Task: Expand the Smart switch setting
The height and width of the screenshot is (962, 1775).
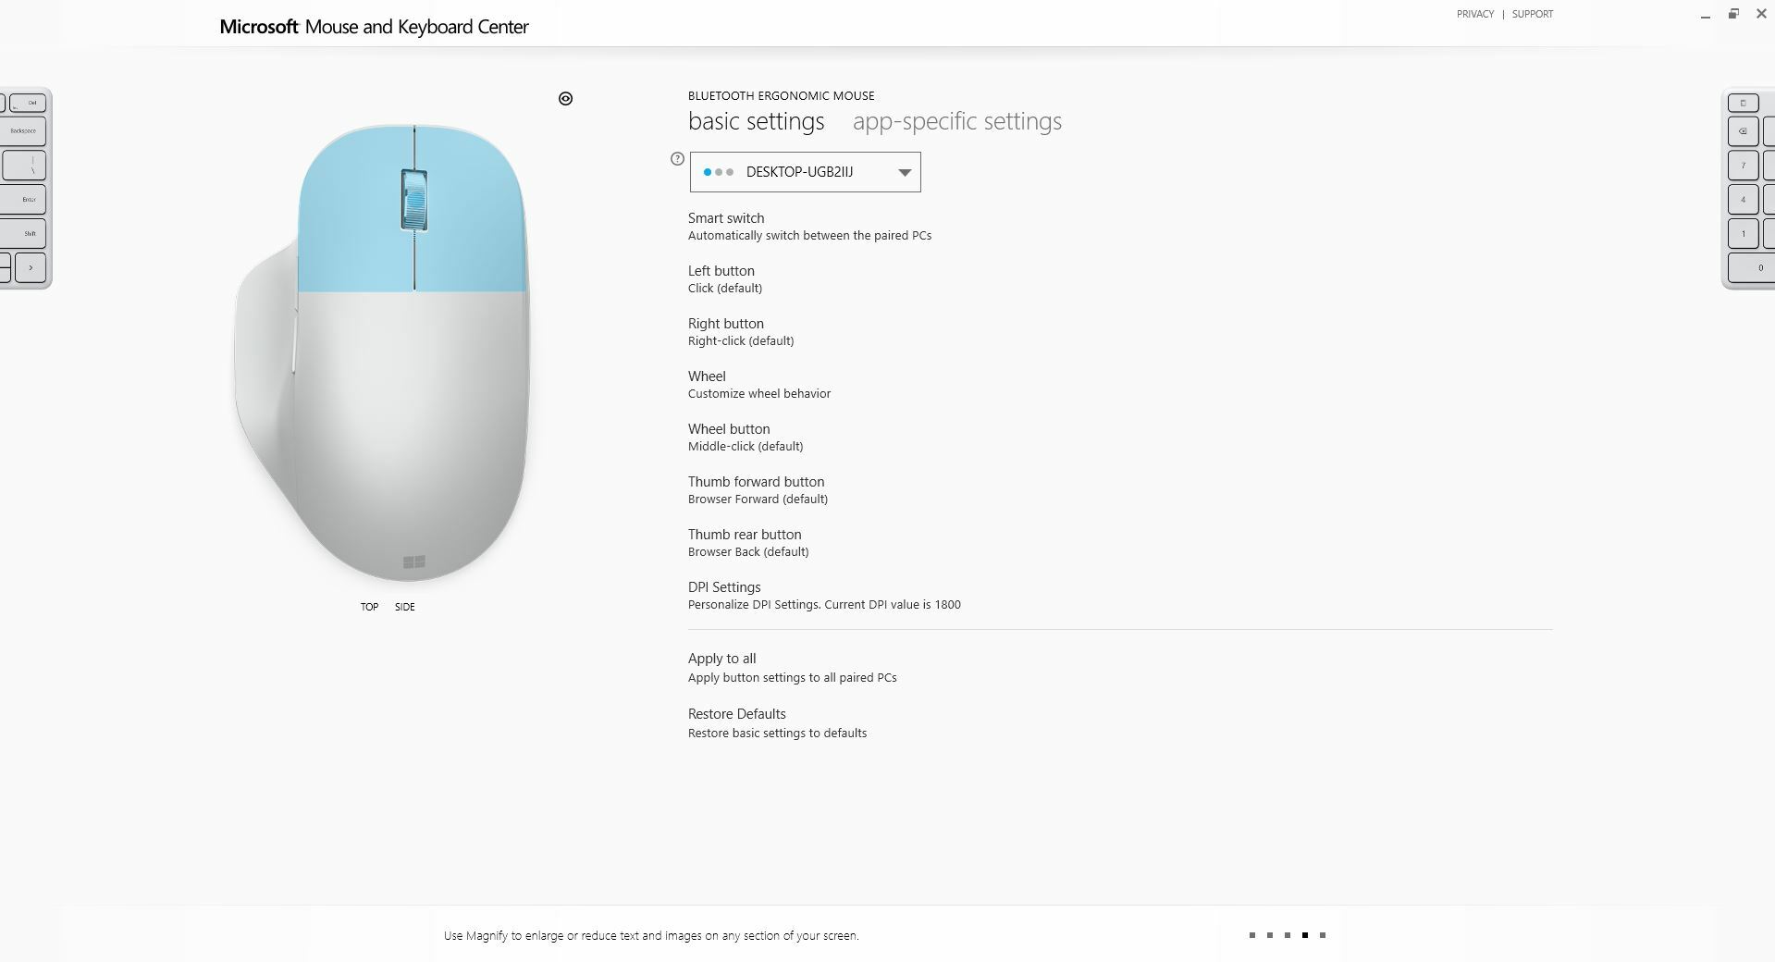Action: 726,217
